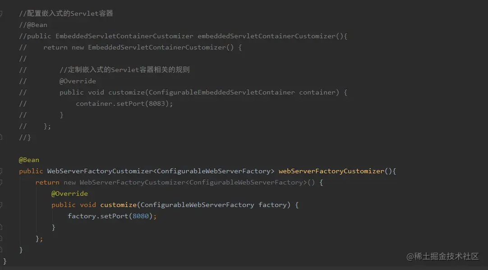The image size is (488, 270).
Task: Click the 'return' keyword
Action: click(47, 183)
